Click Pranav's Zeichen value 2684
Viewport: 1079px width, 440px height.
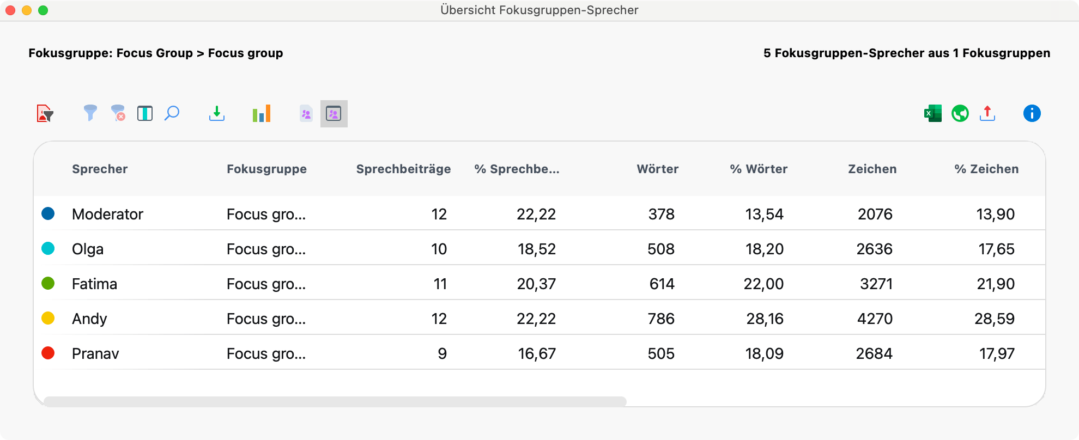coord(874,353)
